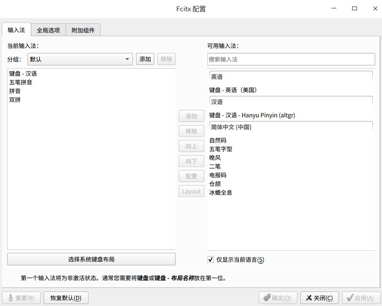Click the 添加 button next to 分组
The image size is (382, 306).
145,59
